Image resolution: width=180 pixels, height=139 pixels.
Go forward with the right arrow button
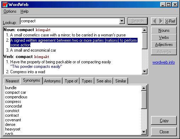(x=161, y=21)
